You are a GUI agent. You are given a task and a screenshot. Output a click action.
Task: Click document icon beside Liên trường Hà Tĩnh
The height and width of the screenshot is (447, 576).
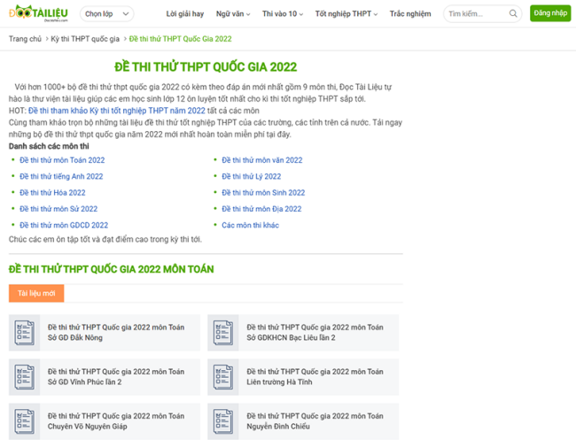[x=223, y=377]
